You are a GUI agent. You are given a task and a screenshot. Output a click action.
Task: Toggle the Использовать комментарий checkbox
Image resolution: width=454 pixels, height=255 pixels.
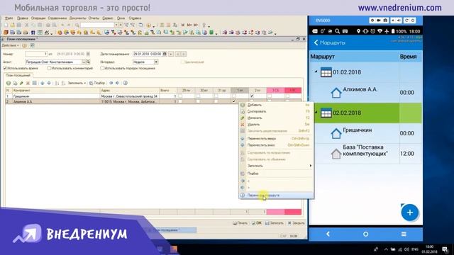[49, 68]
